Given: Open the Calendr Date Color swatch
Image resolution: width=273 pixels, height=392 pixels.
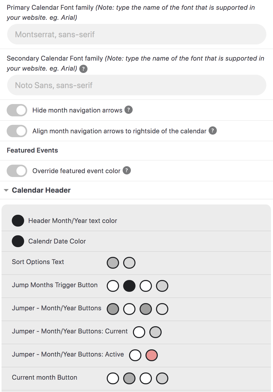Looking at the screenshot, I should pyautogui.click(x=18, y=241).
